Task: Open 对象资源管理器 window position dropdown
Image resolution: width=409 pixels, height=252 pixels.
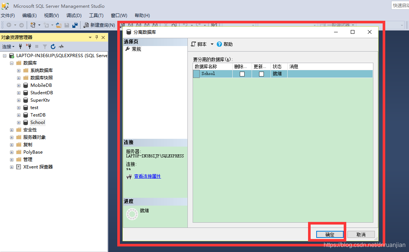Action: pos(90,37)
